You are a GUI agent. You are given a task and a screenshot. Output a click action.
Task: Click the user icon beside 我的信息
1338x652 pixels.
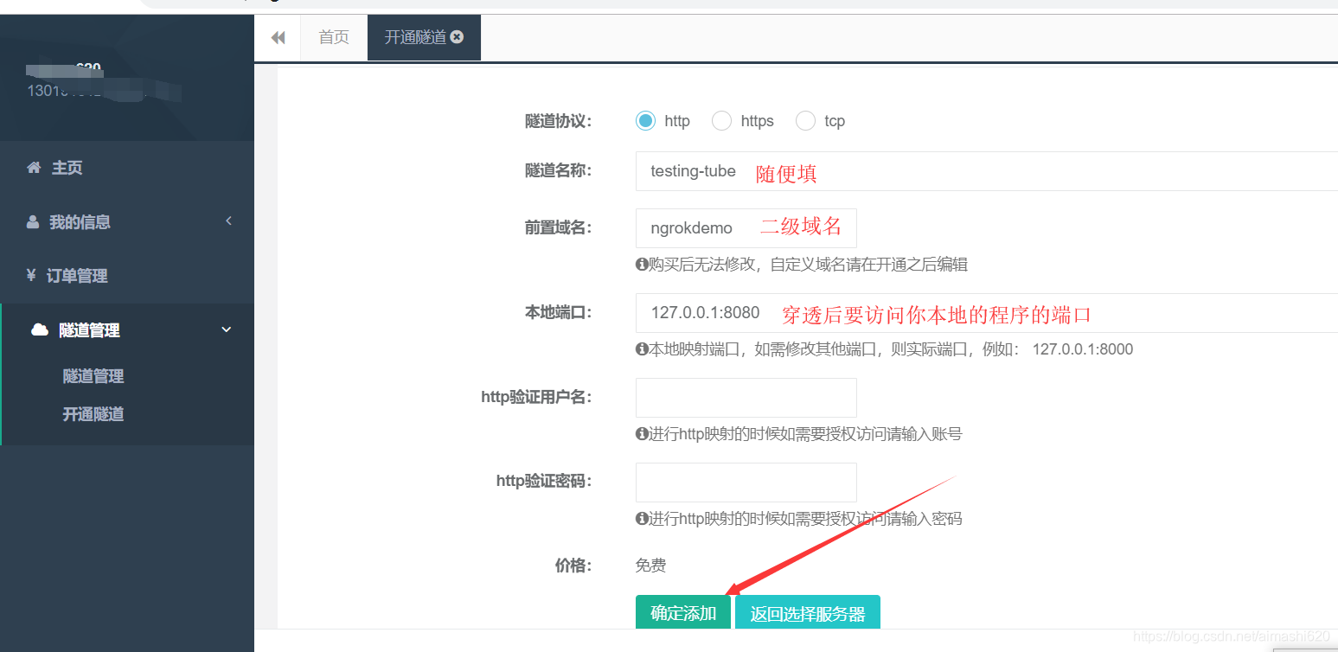pos(33,222)
